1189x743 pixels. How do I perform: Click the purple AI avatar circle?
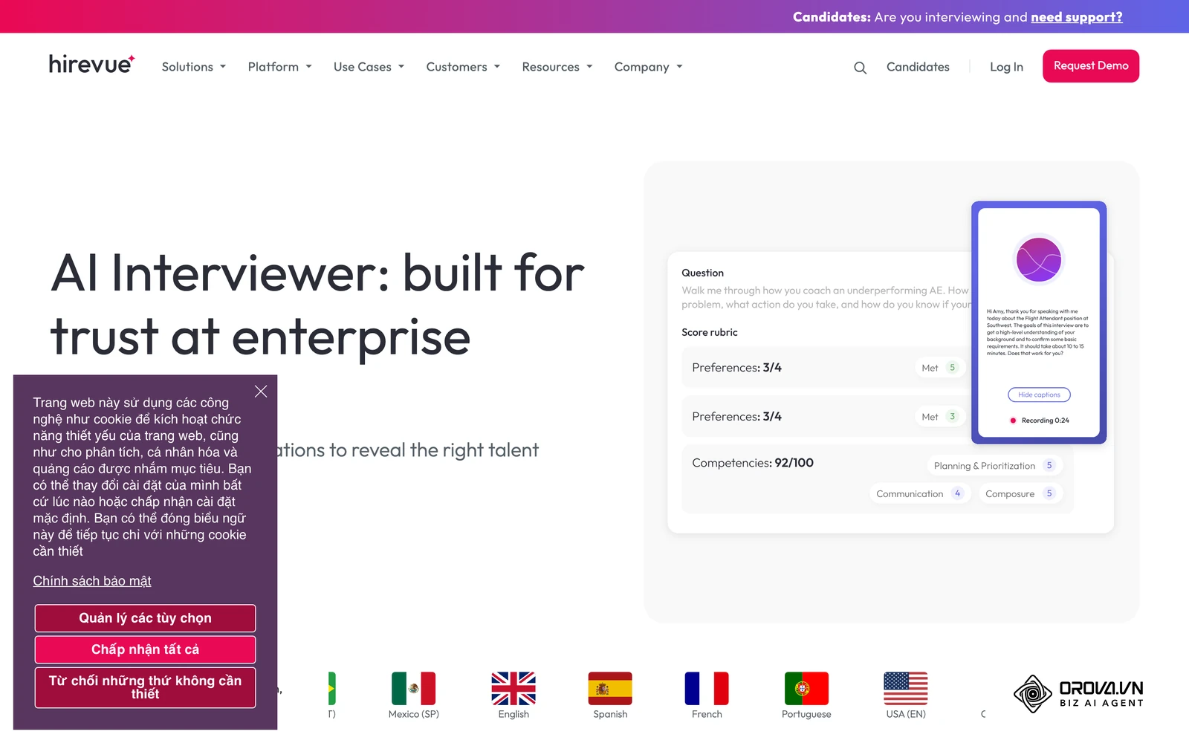[1039, 260]
